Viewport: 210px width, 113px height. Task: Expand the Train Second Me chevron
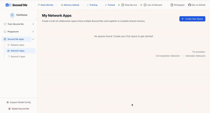pyautogui.click(x=33, y=24)
